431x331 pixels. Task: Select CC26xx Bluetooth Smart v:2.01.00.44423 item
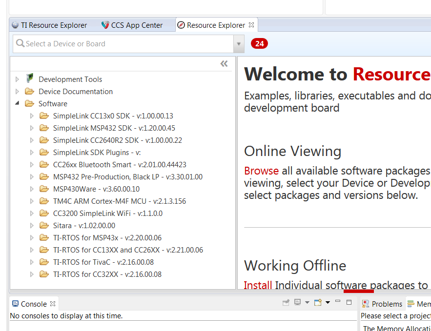coord(120,165)
